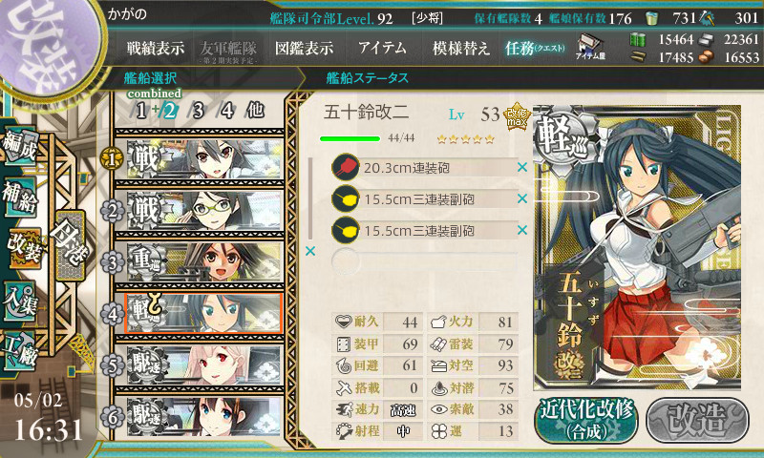Open the 任務(クエスト) quest menu
Screen dimensions: 764x458
pyautogui.click(x=535, y=48)
